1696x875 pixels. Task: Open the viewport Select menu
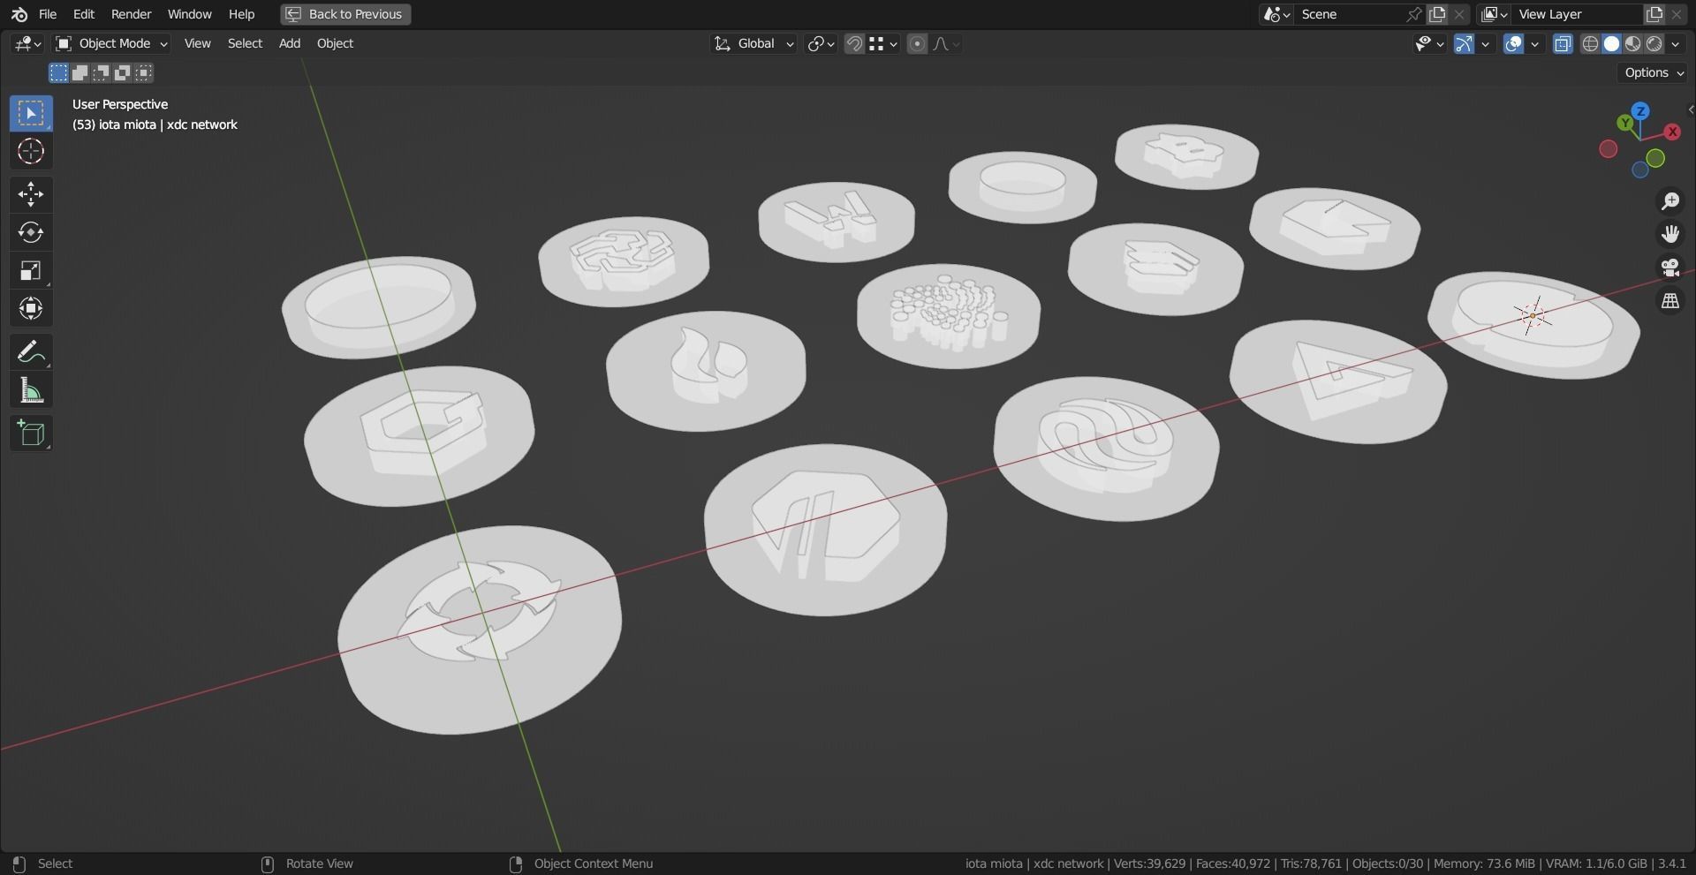(x=245, y=43)
